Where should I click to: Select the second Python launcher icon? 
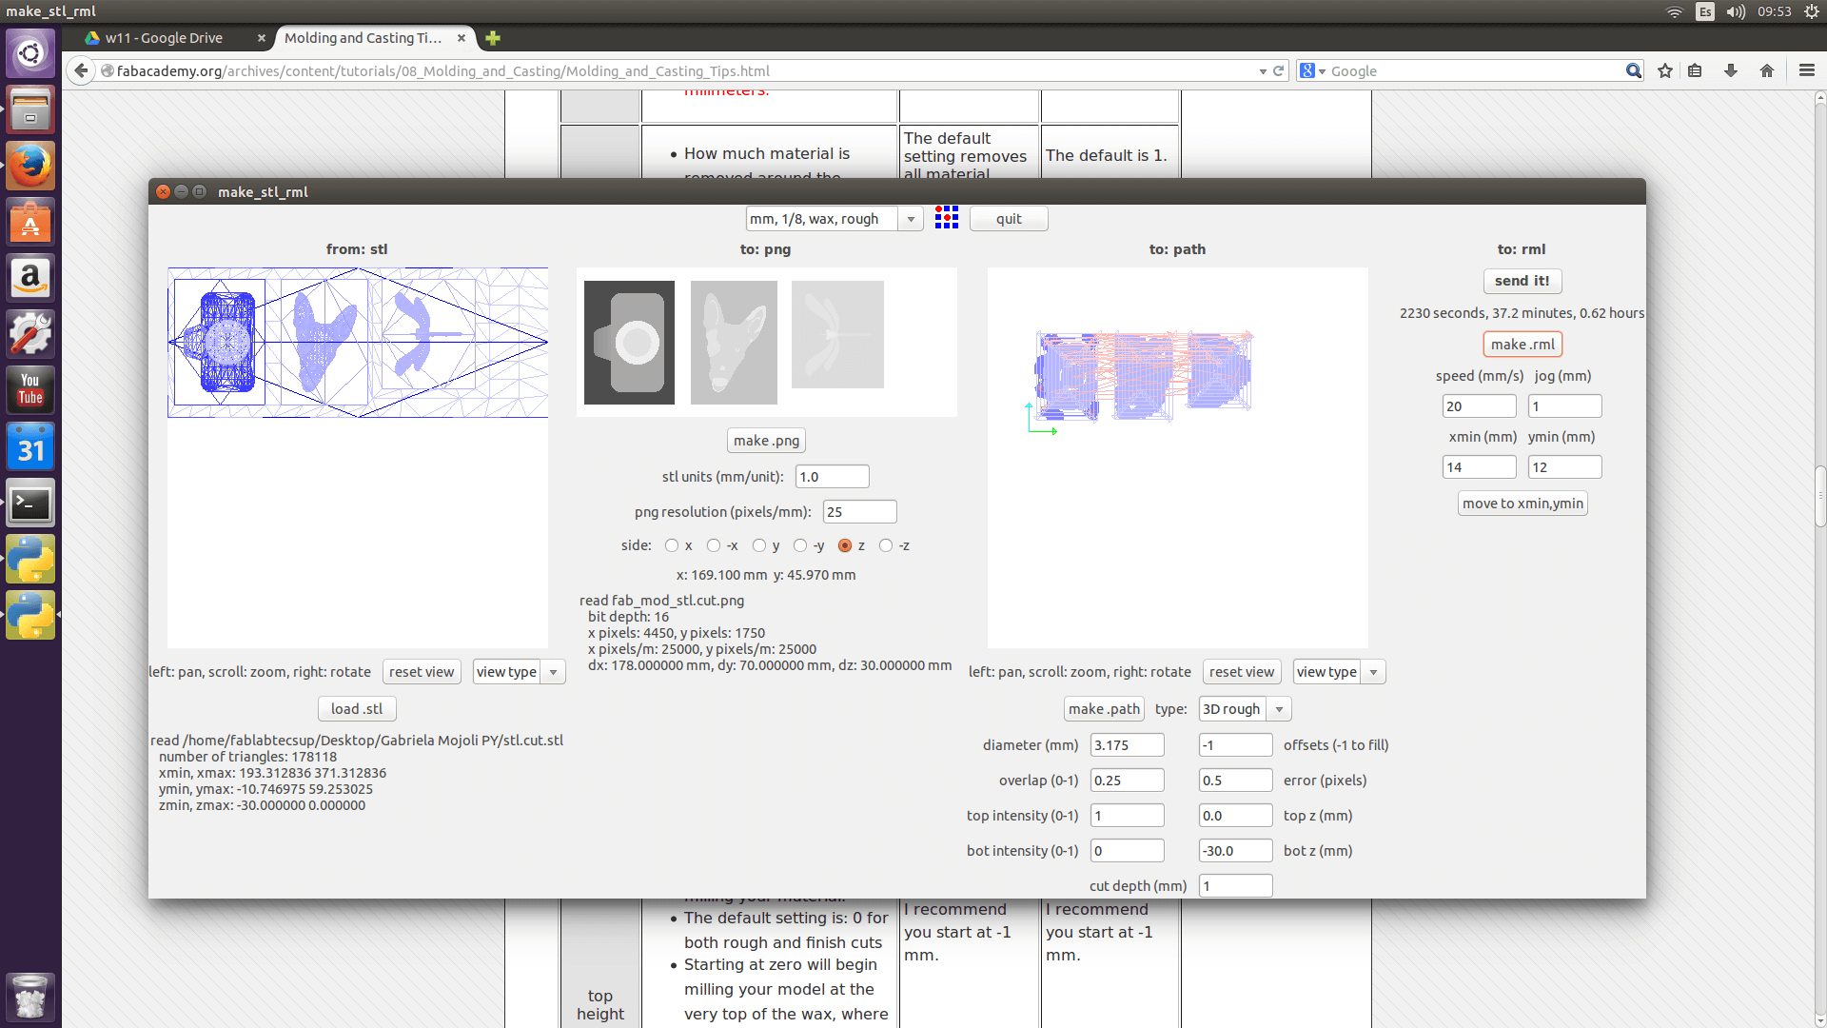30,615
